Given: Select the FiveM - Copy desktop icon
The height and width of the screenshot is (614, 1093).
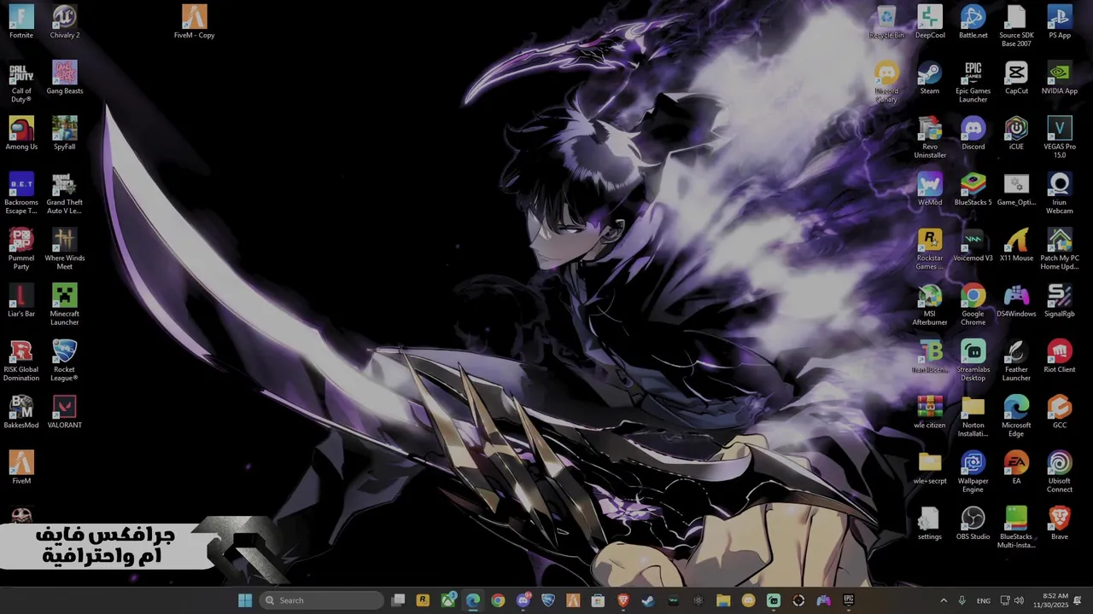Looking at the screenshot, I should [x=194, y=22].
